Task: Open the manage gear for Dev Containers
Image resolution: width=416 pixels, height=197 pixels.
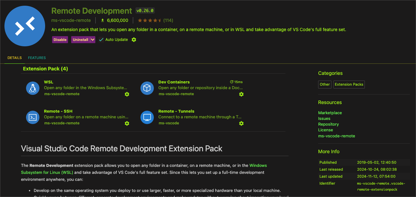Action: coord(241,94)
